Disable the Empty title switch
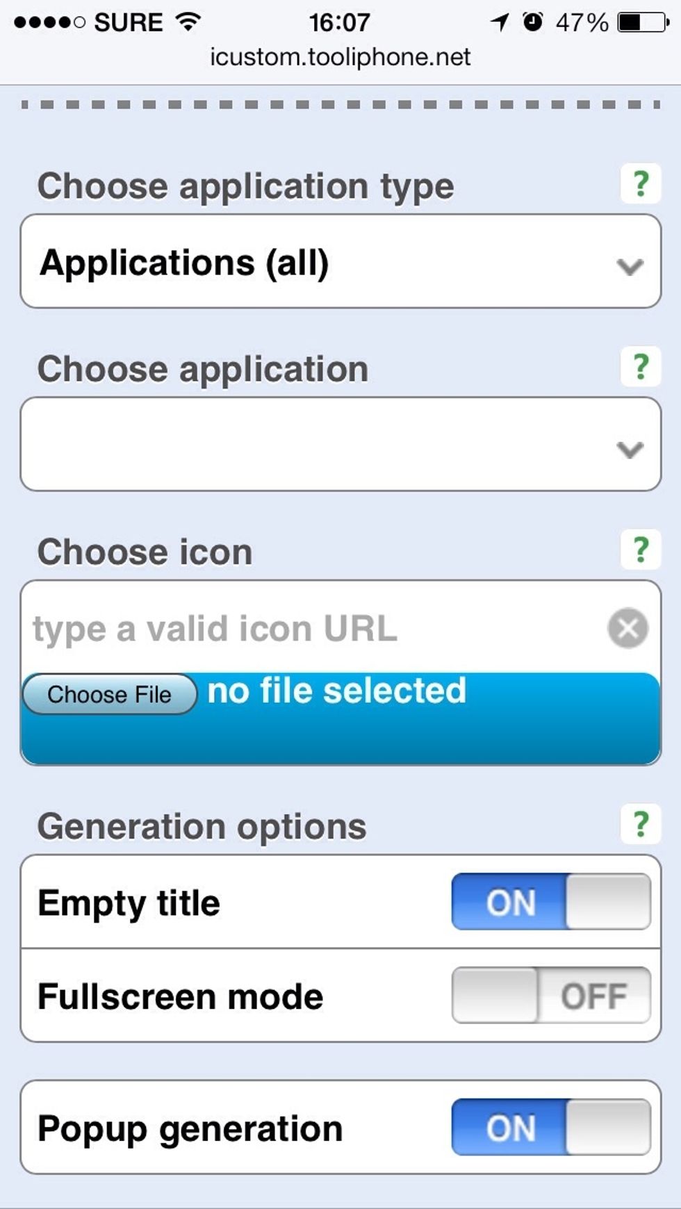The height and width of the screenshot is (1209, 681). pyautogui.click(x=550, y=902)
